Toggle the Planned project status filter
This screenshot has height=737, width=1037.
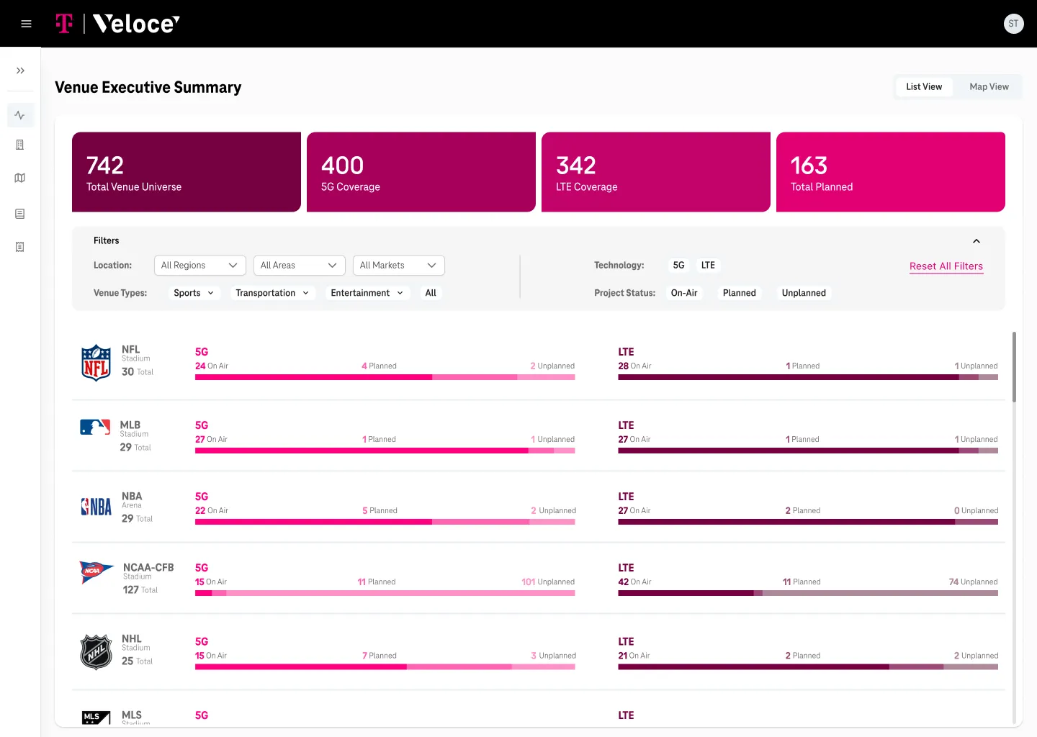(740, 293)
